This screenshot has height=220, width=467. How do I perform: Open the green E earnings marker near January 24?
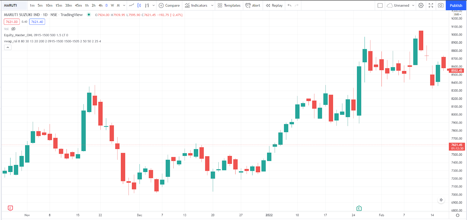(x=359, y=208)
